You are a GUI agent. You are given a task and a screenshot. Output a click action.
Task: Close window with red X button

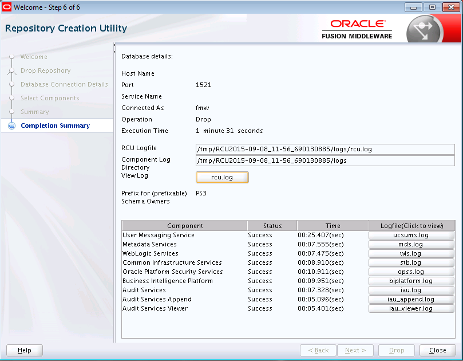tap(452, 7)
